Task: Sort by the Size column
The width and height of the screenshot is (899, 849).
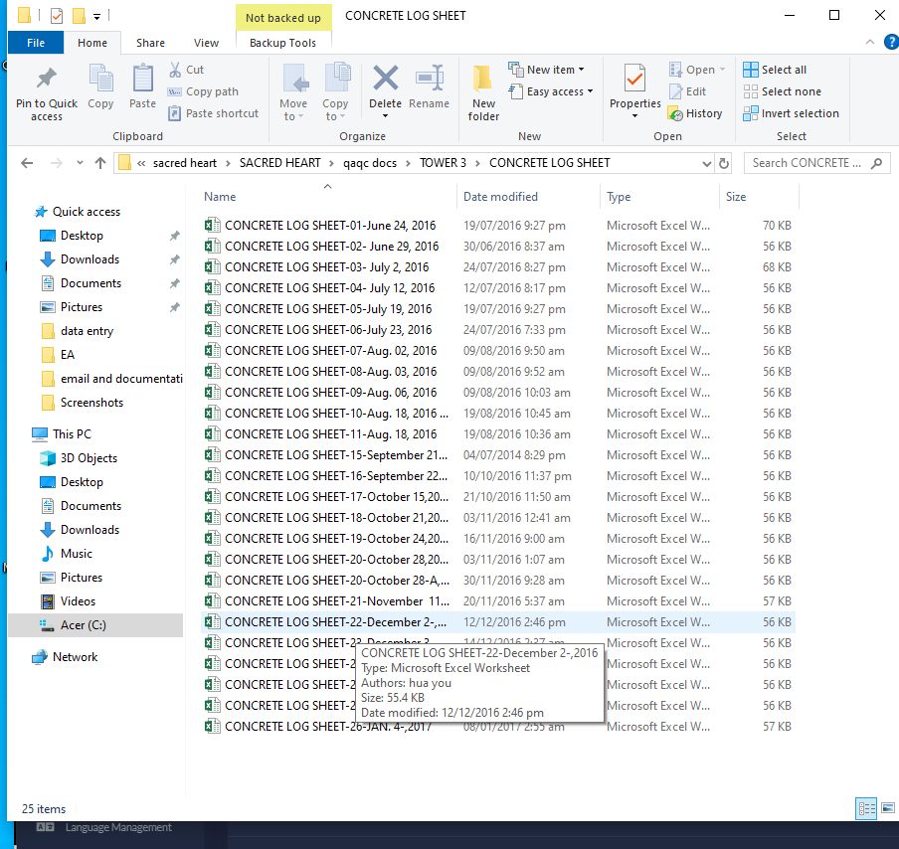Action: pyautogui.click(x=736, y=197)
